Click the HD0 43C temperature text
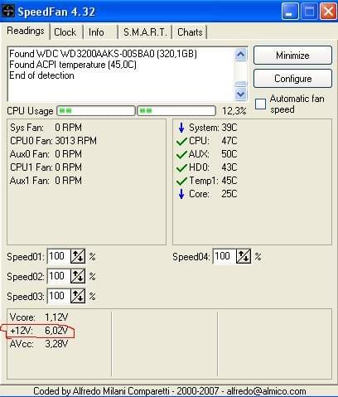The height and width of the screenshot is (397, 338). (213, 167)
